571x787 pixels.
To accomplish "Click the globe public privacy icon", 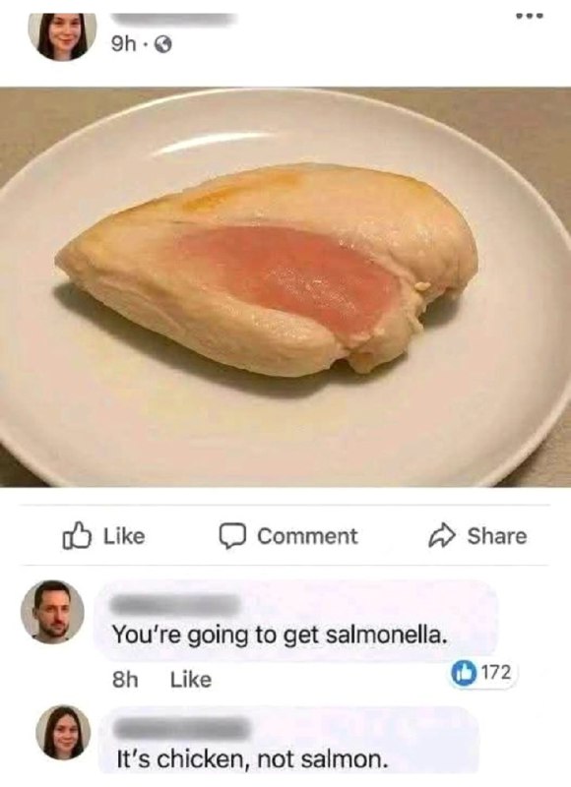I will pyautogui.click(x=162, y=45).
